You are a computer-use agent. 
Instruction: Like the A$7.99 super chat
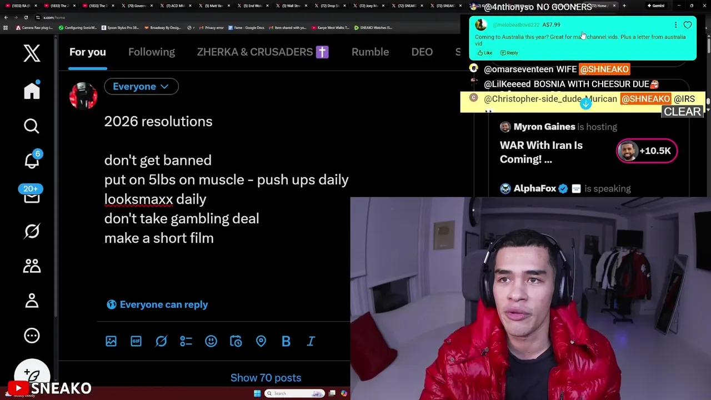click(x=485, y=53)
